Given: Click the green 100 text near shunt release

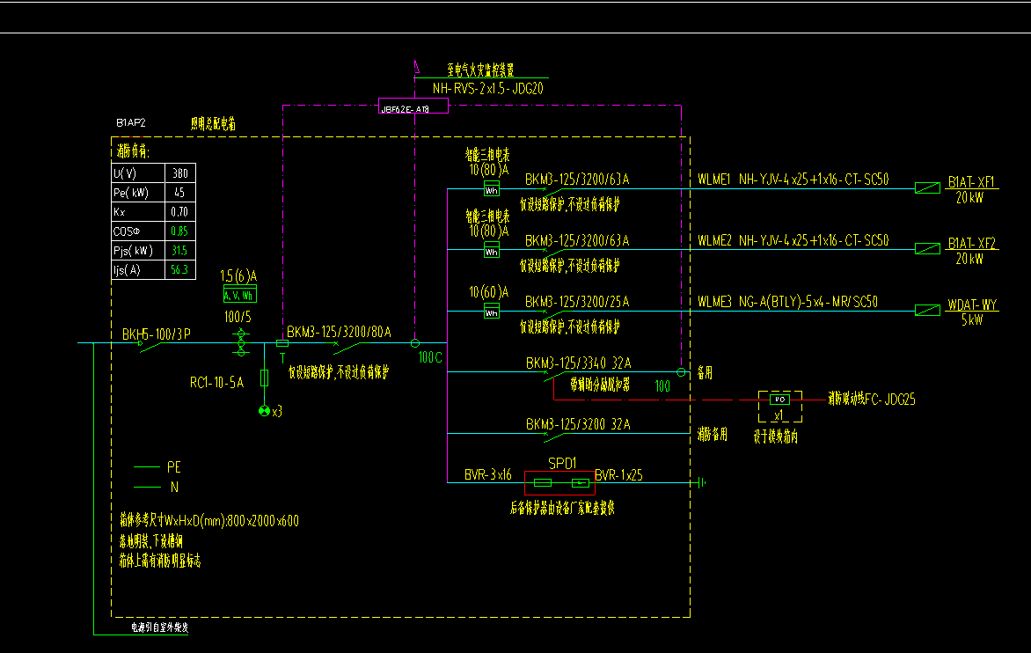Looking at the screenshot, I should pyautogui.click(x=662, y=386).
